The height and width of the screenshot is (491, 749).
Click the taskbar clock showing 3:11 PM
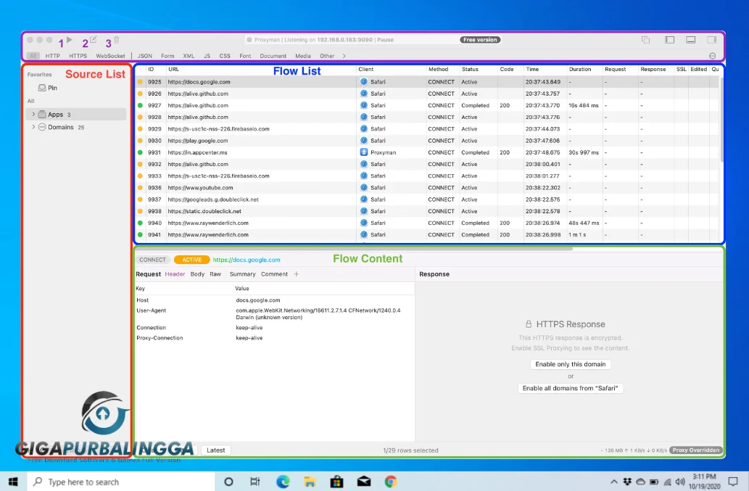tap(704, 482)
